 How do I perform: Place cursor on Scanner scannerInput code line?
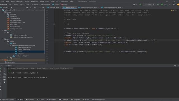[x=91, y=29]
